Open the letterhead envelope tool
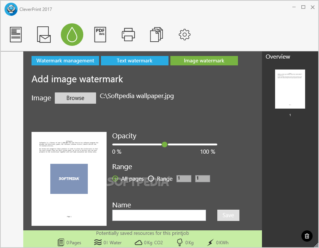Viewport: 319px width, 248px height. point(44,35)
